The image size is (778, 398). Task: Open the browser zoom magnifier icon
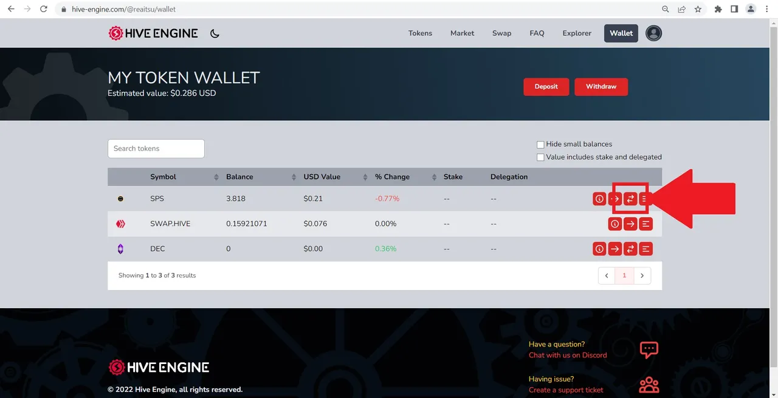tap(666, 9)
